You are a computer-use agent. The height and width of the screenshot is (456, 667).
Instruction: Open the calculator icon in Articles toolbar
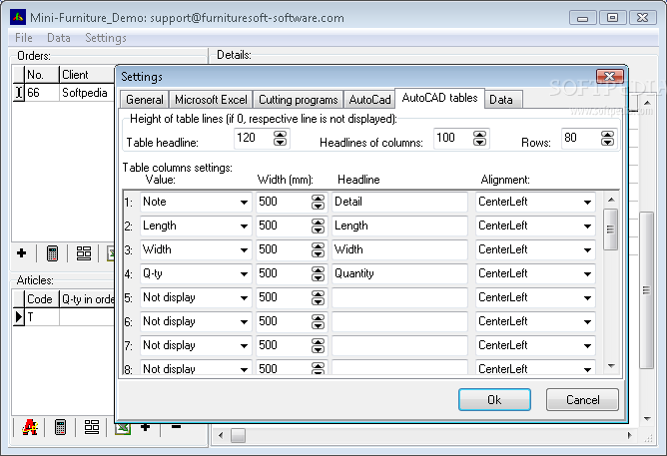pos(60,427)
